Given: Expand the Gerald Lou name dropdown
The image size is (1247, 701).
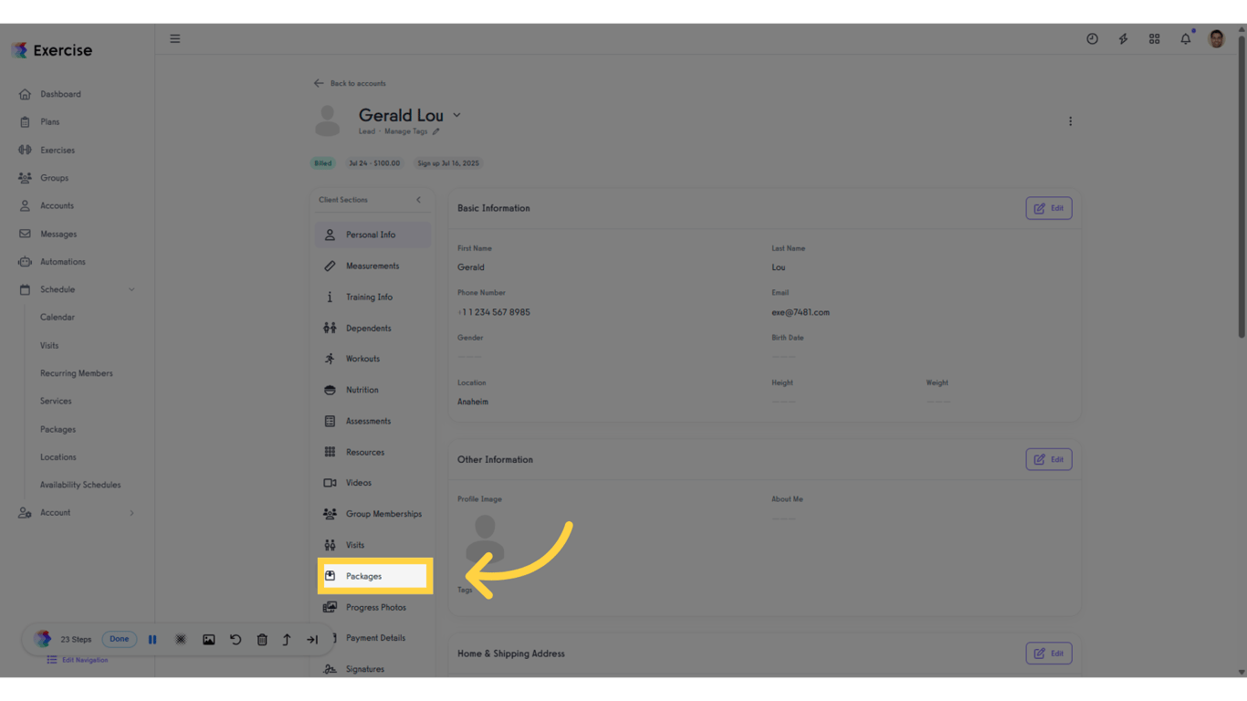Looking at the screenshot, I should click(x=456, y=116).
